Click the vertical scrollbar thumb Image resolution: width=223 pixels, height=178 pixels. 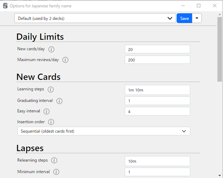(220, 49)
